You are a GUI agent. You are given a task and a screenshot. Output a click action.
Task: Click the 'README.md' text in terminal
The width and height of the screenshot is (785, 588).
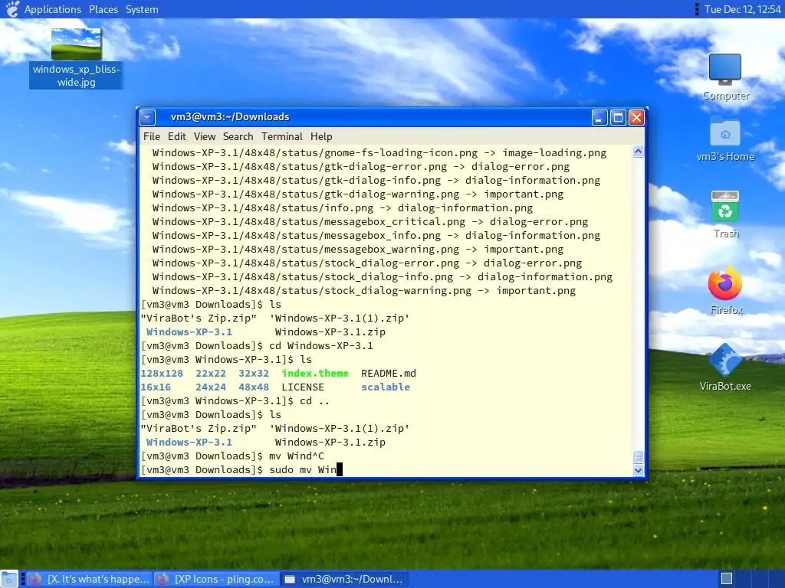(x=389, y=374)
